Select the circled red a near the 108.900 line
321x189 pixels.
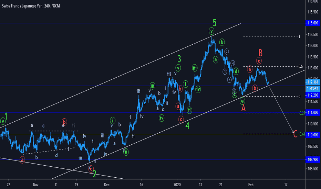coord(22,159)
